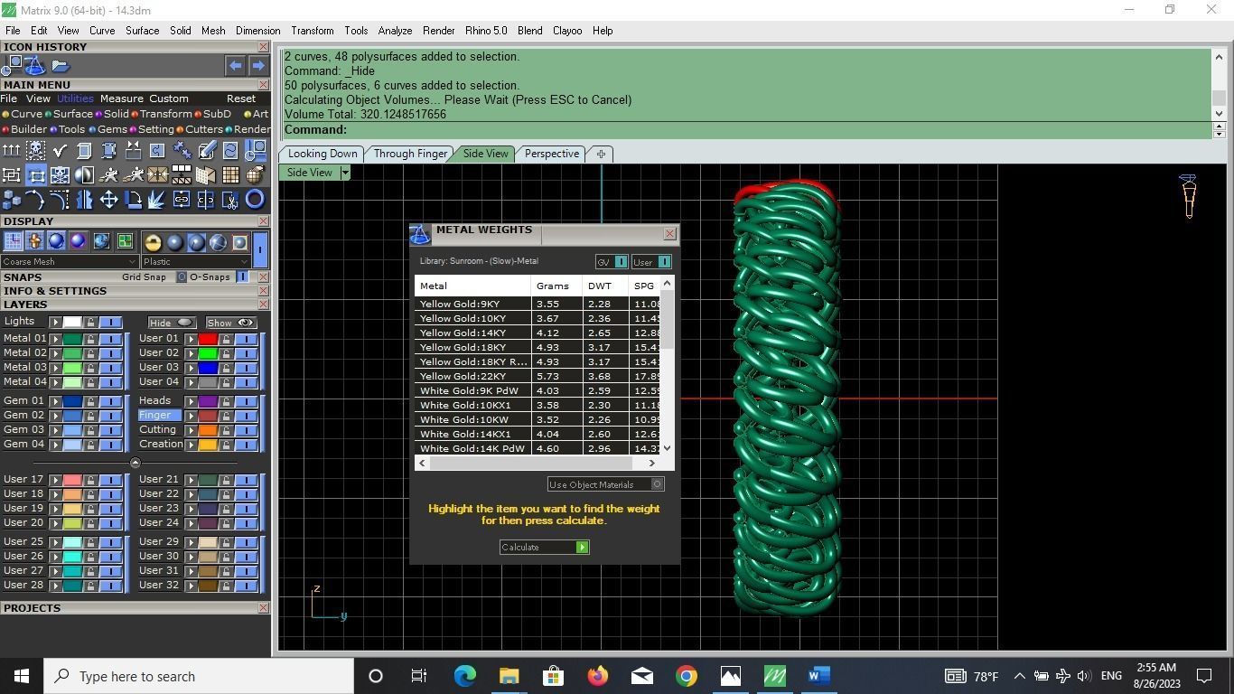The width and height of the screenshot is (1234, 694).
Task: Open the Clayoo menu
Action: click(x=567, y=31)
